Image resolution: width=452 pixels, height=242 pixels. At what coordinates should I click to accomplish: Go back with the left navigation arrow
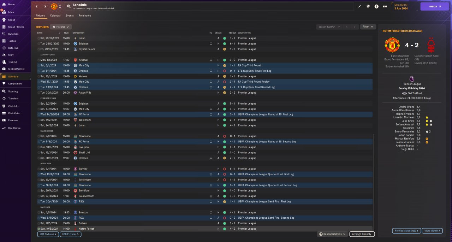tap(36, 6)
